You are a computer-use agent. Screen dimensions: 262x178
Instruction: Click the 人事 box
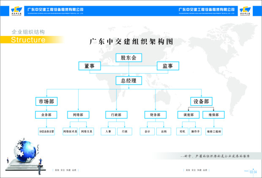108,131
